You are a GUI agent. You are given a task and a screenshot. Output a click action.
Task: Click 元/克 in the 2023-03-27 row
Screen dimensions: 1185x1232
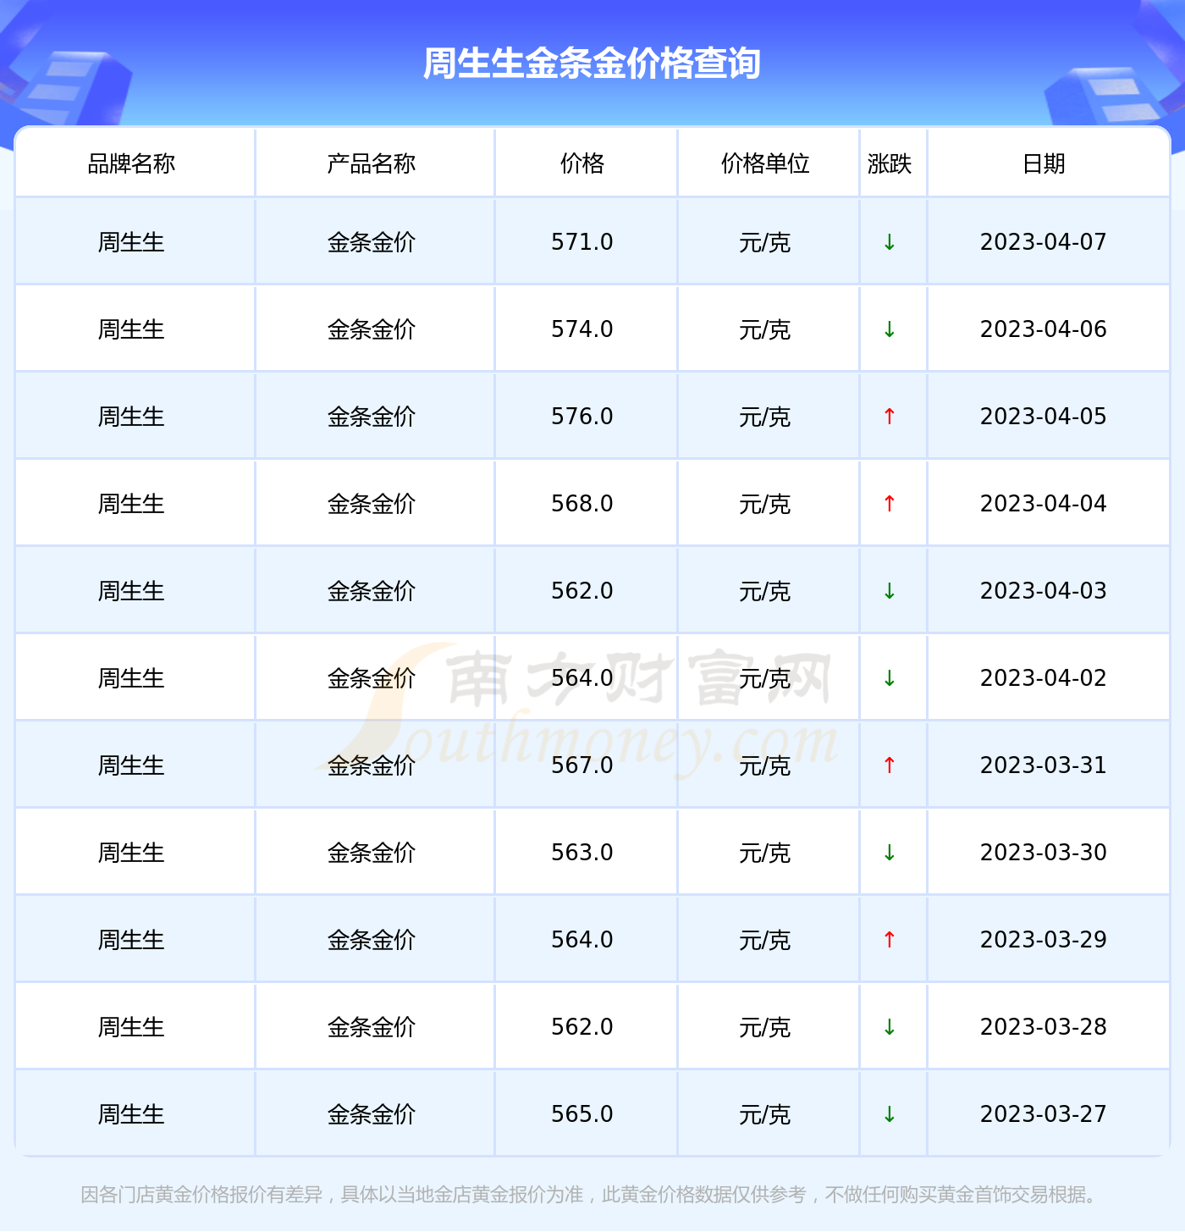point(765,1115)
